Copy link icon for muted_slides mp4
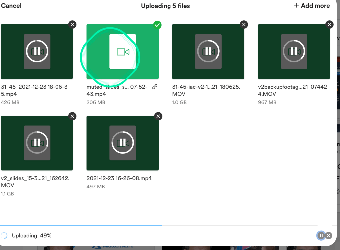 (155, 87)
